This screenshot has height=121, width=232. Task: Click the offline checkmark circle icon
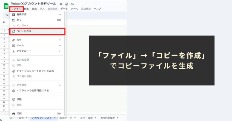(x=14, y=91)
